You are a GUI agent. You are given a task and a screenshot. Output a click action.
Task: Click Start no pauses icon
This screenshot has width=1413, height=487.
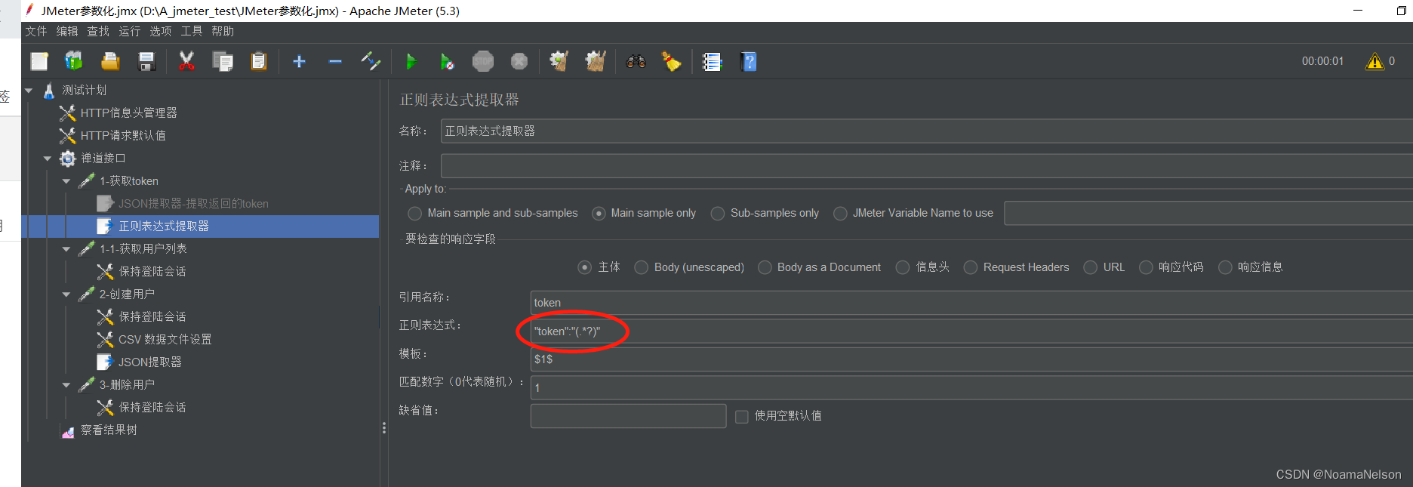coord(447,61)
